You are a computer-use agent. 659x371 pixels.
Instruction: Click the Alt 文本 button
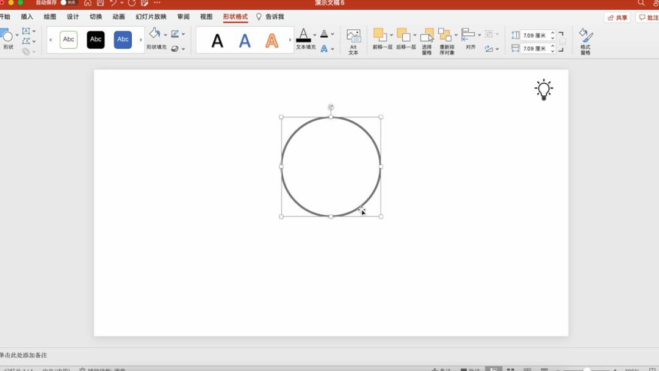click(353, 41)
